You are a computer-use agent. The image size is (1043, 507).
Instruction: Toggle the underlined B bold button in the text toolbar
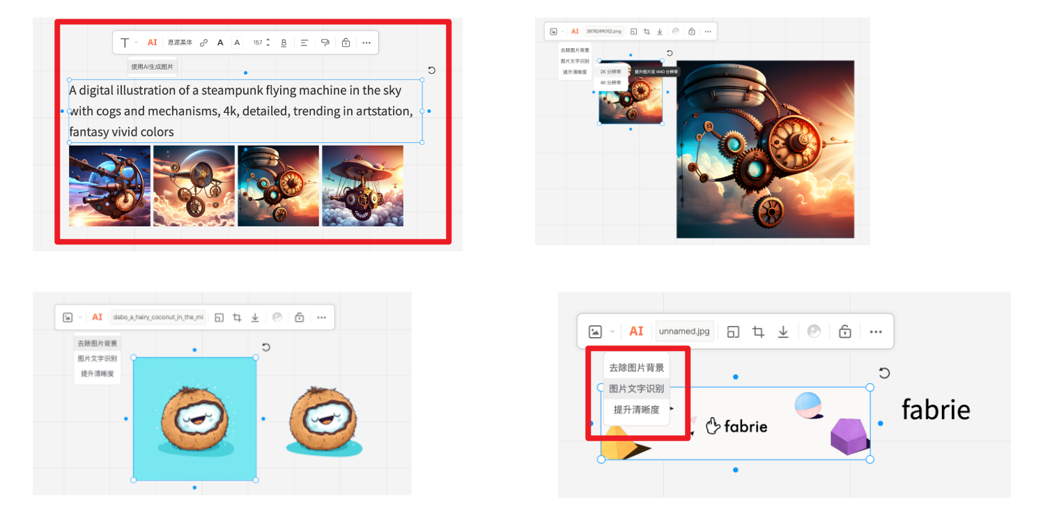tap(284, 42)
